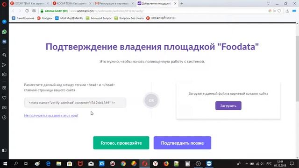The width and height of the screenshot is (299, 168).
Task: Close the Регистрация в партнерке tab
Action: pos(133,3)
